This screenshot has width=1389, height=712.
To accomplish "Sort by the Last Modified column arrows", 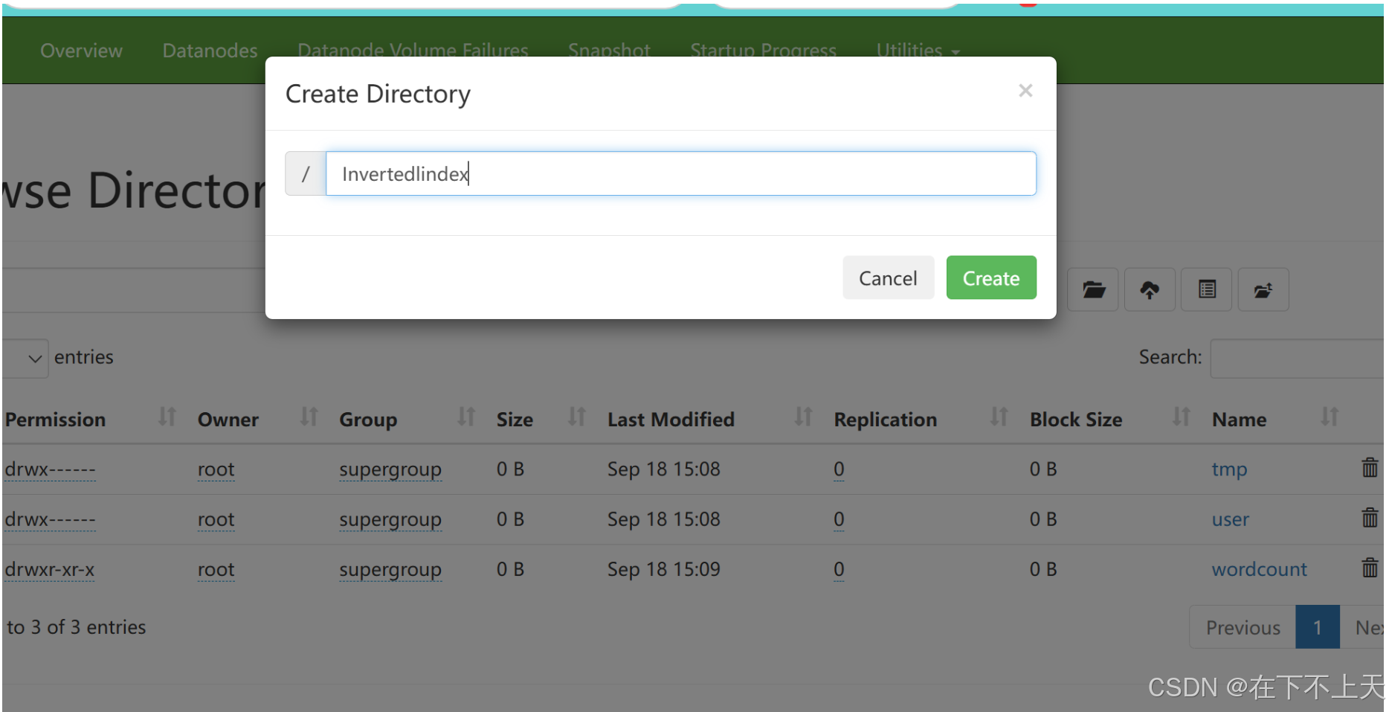I will pos(803,417).
